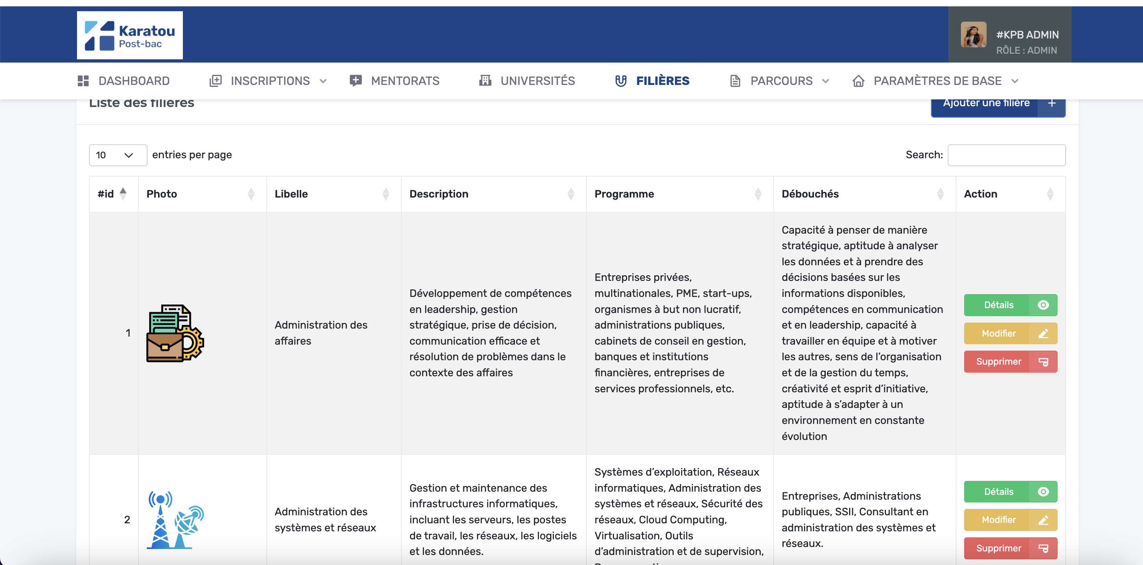
Task: Click the Karatou Post-bac logo
Action: tap(130, 35)
